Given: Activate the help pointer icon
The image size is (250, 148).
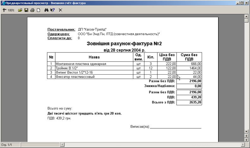Looking at the screenshot, I should pos(52,10).
